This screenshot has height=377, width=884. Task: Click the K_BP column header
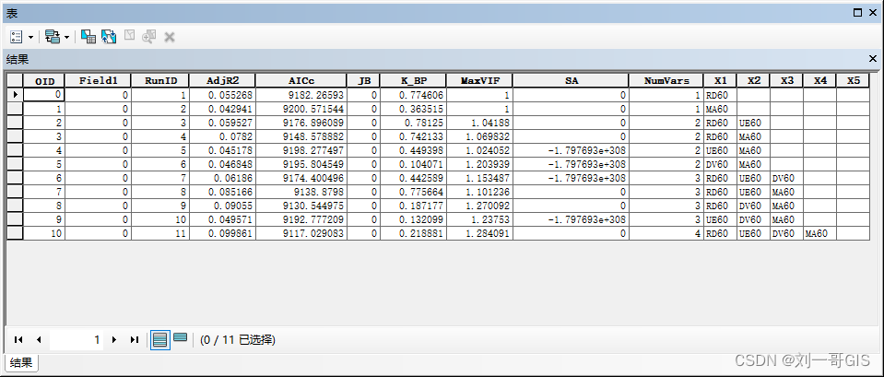413,80
